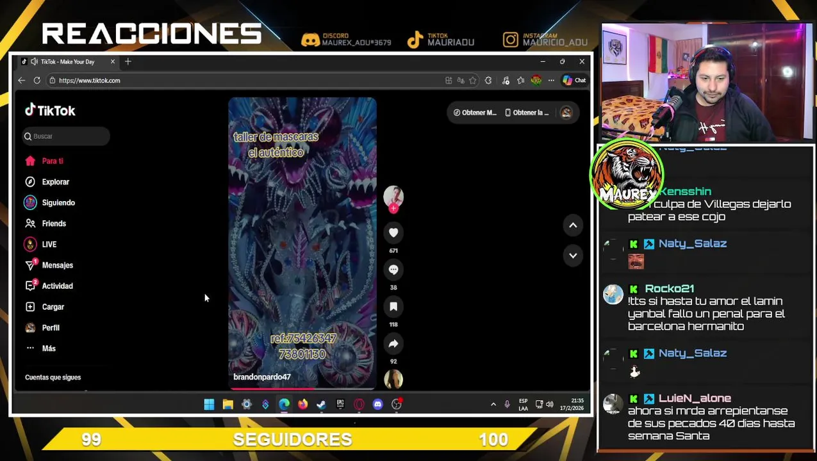Select Para ti home feed

[x=44, y=161]
